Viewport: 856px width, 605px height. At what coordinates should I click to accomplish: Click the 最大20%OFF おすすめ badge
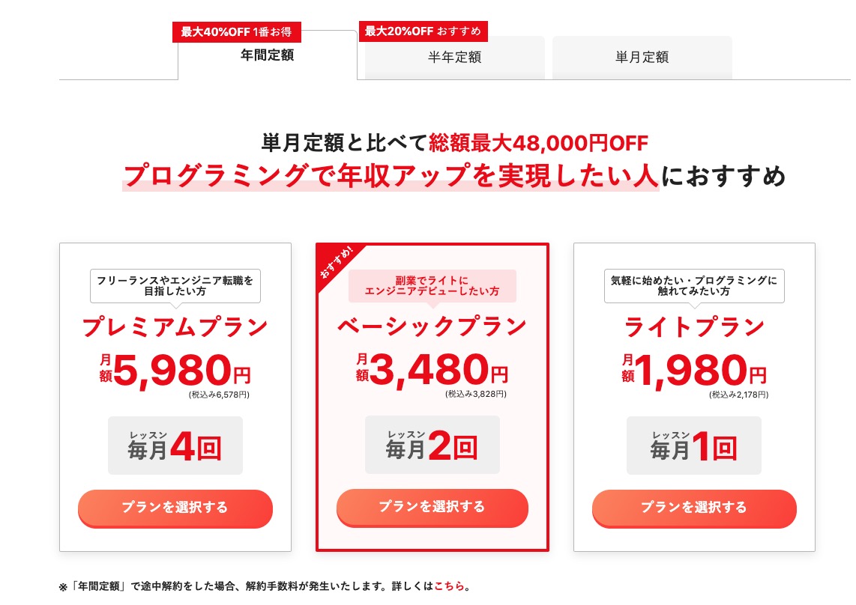coord(423,31)
